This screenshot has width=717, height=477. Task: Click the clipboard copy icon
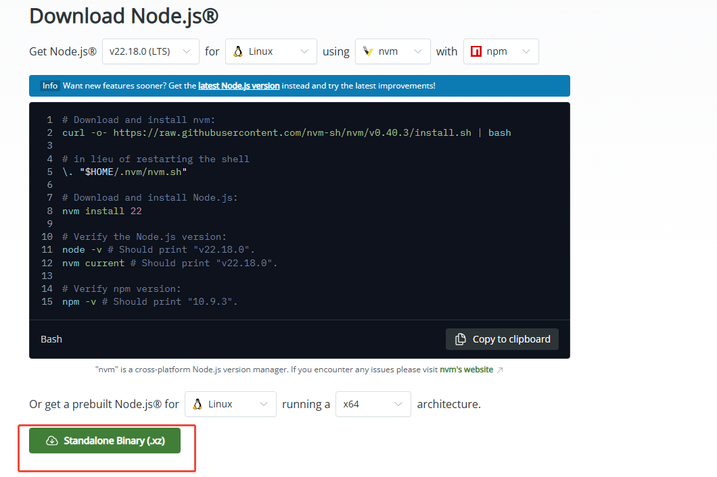461,339
